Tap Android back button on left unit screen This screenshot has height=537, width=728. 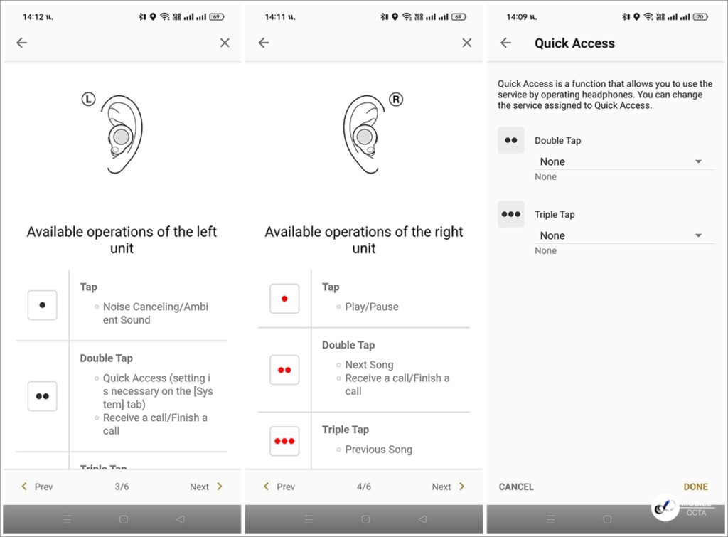(x=180, y=519)
